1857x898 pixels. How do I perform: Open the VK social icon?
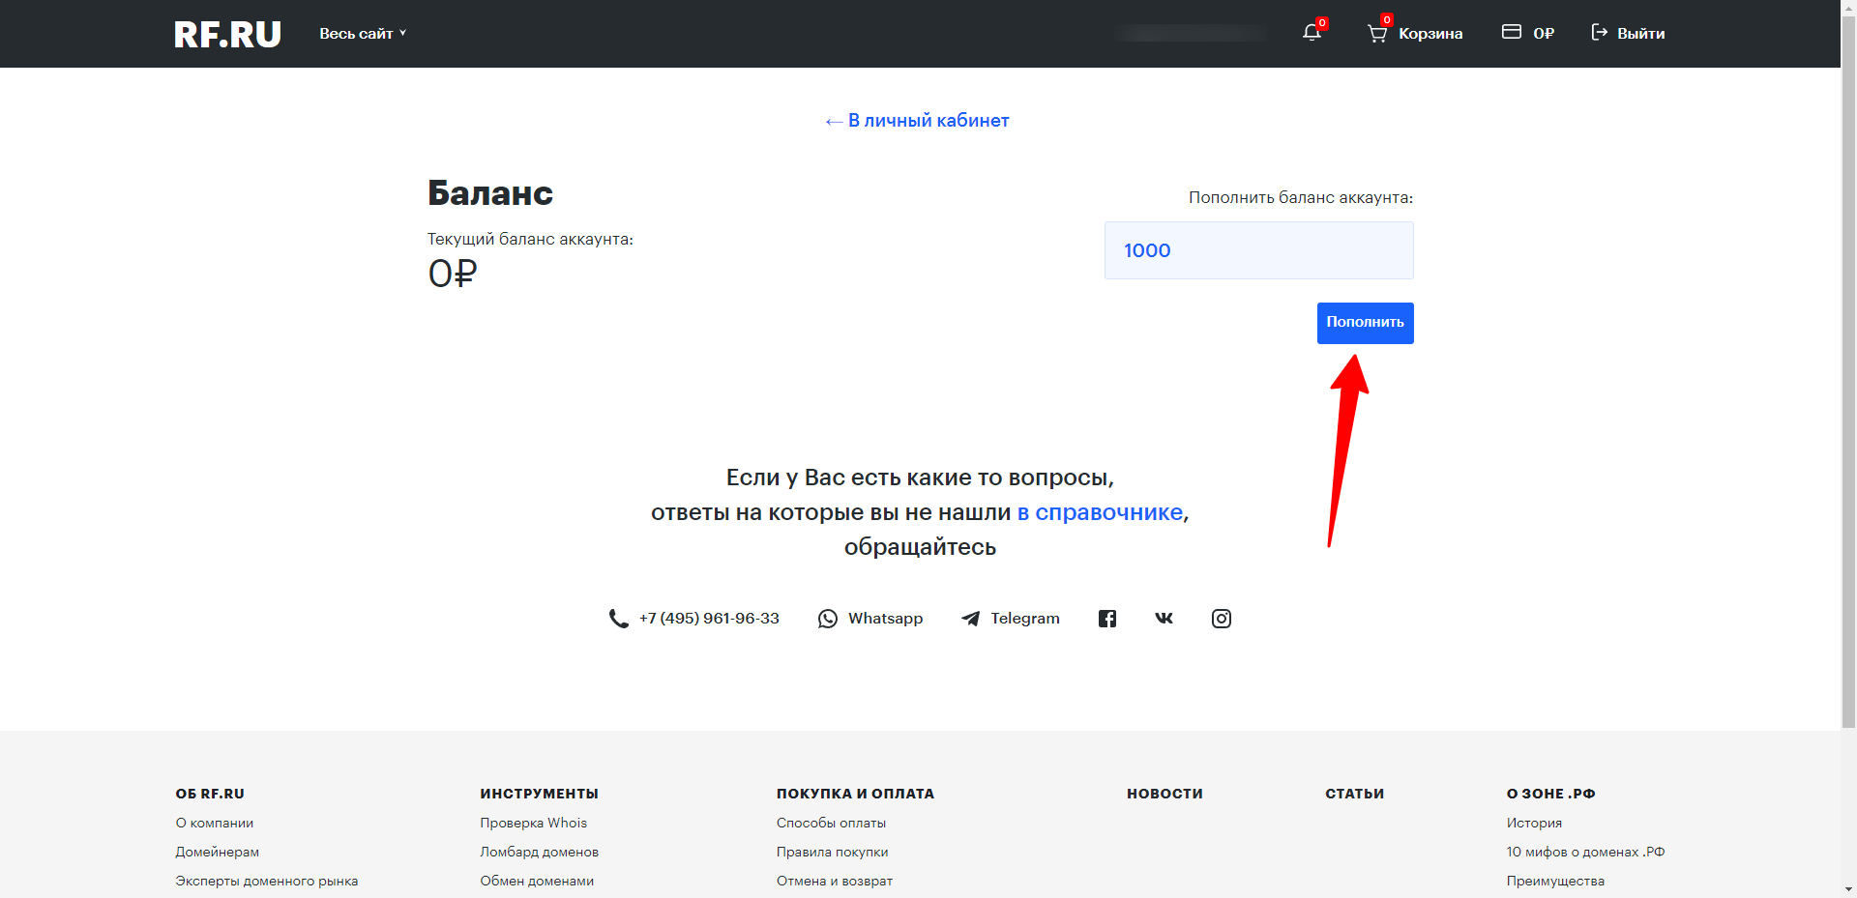click(1164, 619)
